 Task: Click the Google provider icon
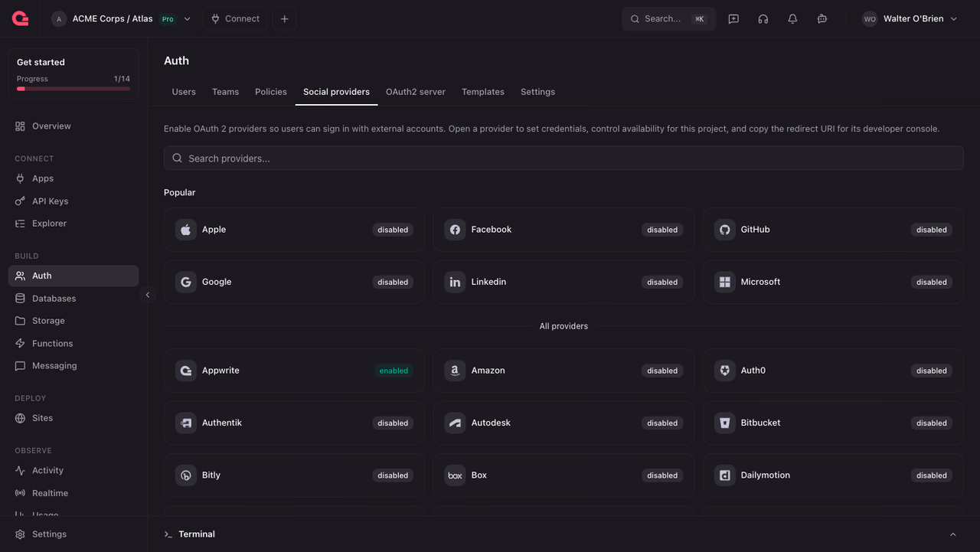tap(186, 282)
